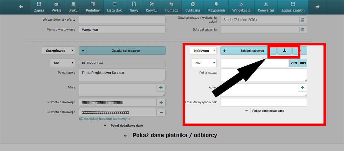Expand seller's NIP type dropdown
Screen dimensions: 344x151
pyautogui.click(x=62, y=63)
